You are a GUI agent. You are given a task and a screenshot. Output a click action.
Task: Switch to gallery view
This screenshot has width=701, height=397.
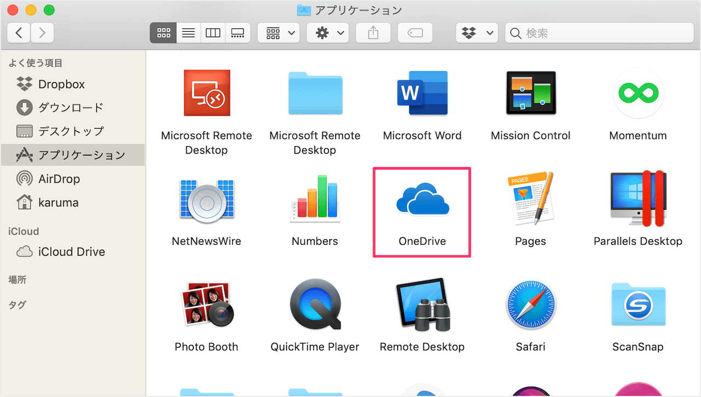[238, 33]
